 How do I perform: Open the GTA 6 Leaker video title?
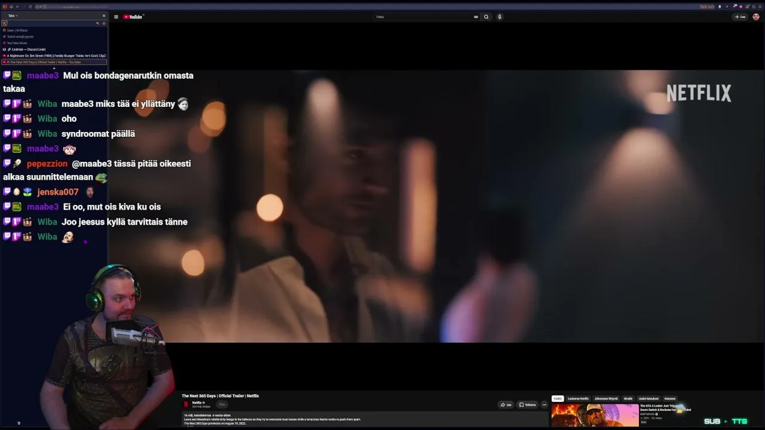click(x=665, y=408)
